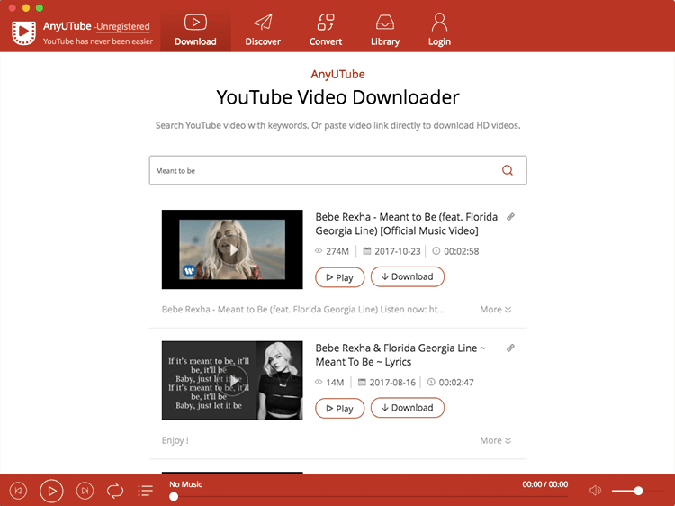Open the Meant To Be Lyrics thumbnail
675x506 pixels.
232,381
